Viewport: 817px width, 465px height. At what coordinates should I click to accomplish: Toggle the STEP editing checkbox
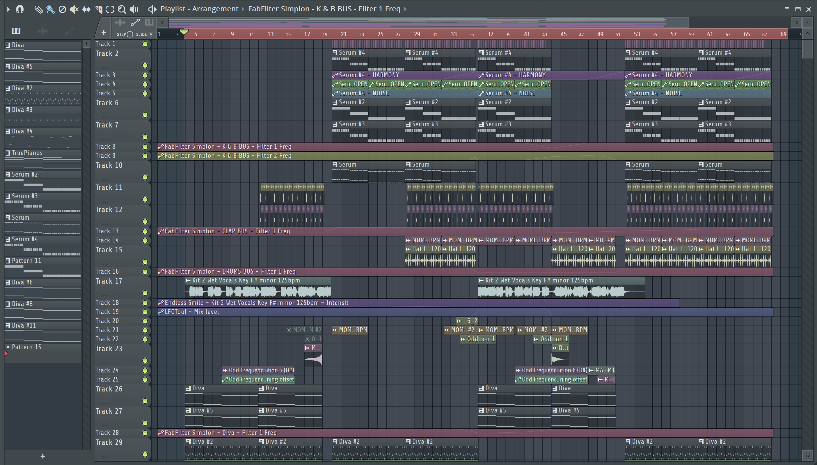[130, 34]
